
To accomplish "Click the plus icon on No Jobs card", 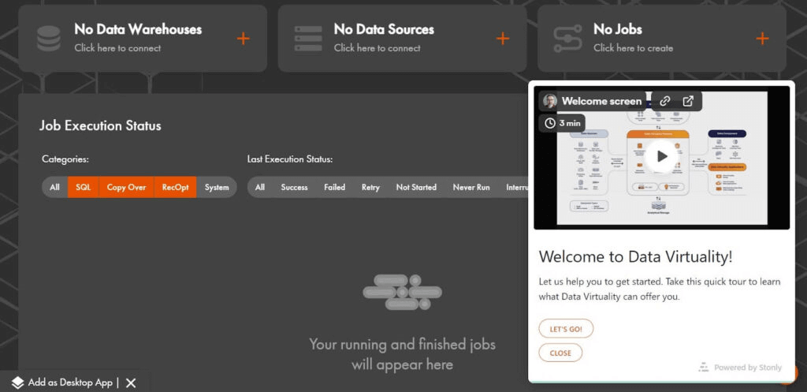I will [762, 39].
